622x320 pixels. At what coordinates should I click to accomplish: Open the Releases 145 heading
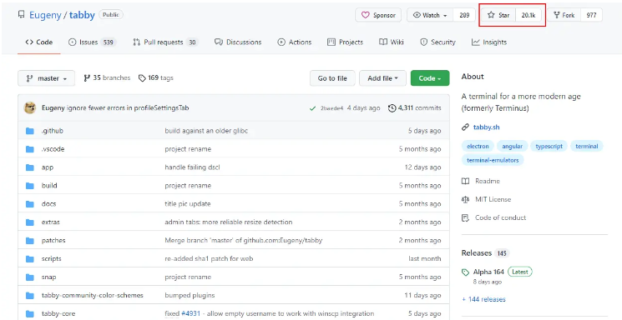tap(485, 252)
